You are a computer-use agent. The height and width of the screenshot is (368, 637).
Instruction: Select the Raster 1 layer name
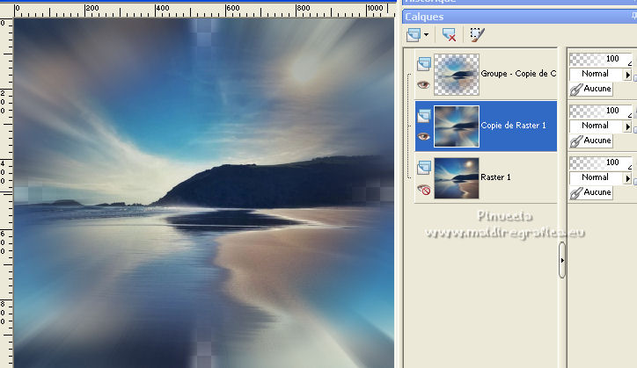click(x=495, y=177)
